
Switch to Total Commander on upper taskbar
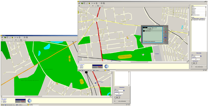[x=87, y=71]
